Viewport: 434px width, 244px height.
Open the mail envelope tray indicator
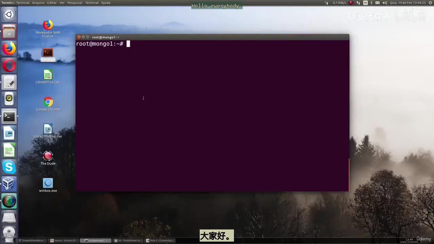click(377, 3)
